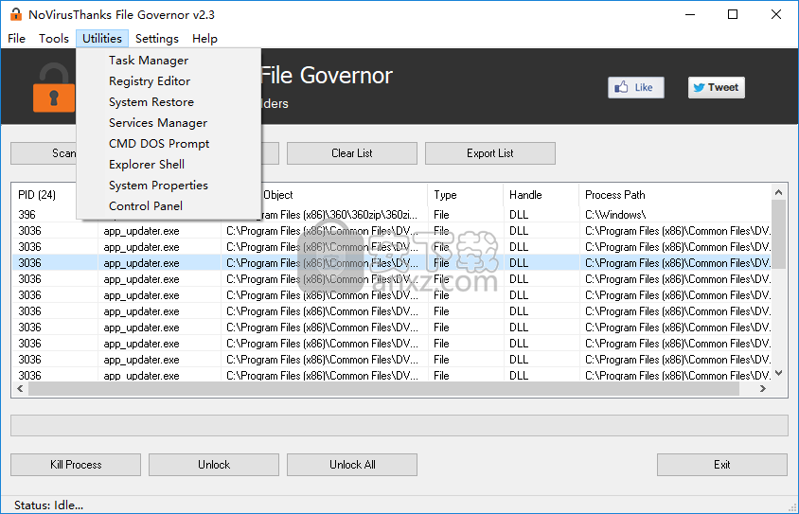
Task: Click the horizontal scrollbar thumb
Action: 383,389
